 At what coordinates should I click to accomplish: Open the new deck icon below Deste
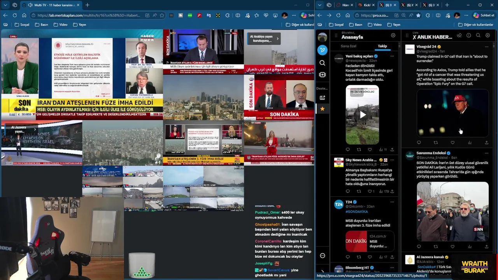(322, 98)
